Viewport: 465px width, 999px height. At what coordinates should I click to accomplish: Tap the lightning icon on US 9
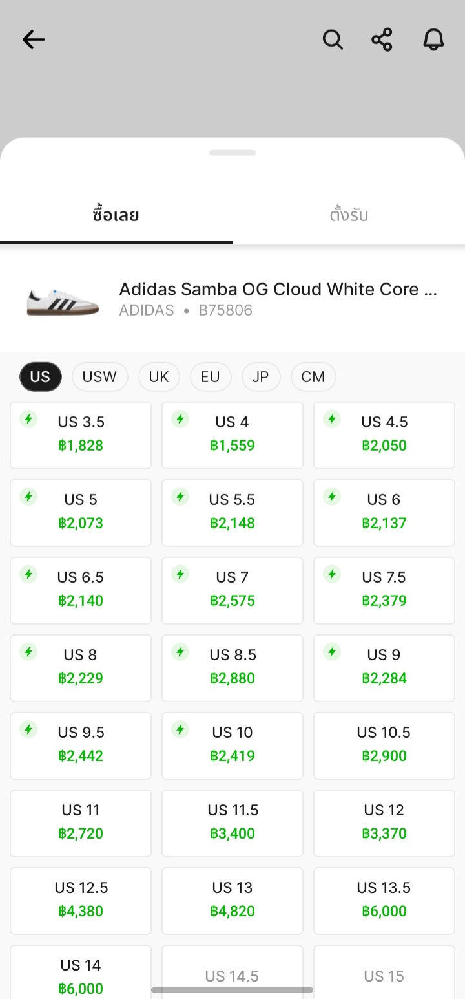tap(332, 652)
